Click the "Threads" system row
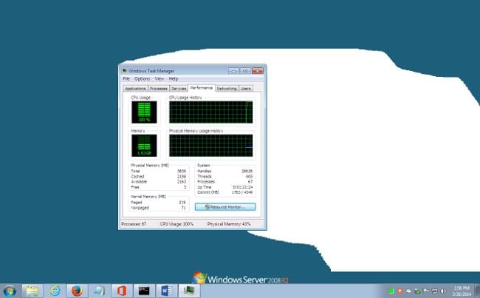 pos(225,177)
